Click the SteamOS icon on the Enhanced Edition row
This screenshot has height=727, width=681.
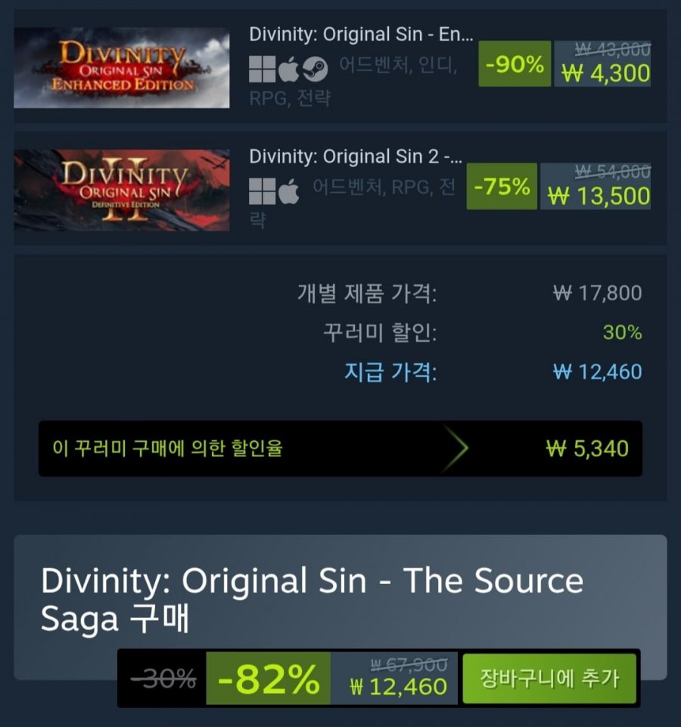[x=316, y=70]
